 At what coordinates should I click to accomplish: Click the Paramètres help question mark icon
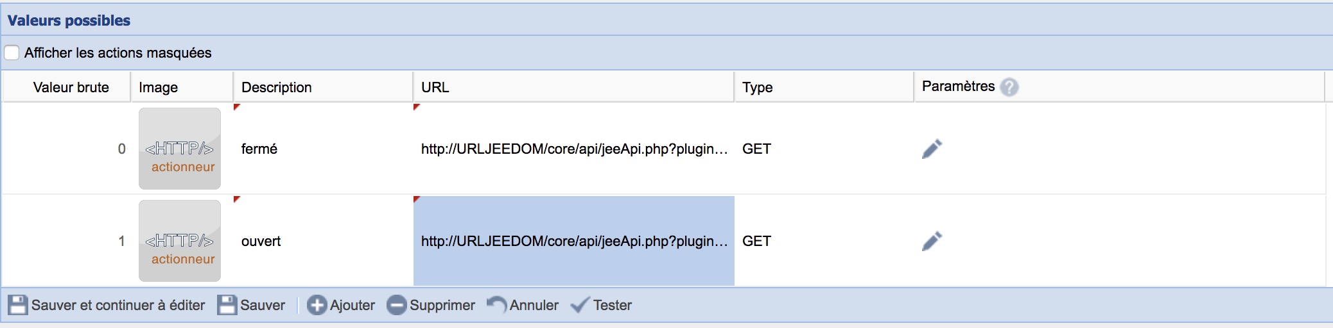pyautogui.click(x=1009, y=87)
